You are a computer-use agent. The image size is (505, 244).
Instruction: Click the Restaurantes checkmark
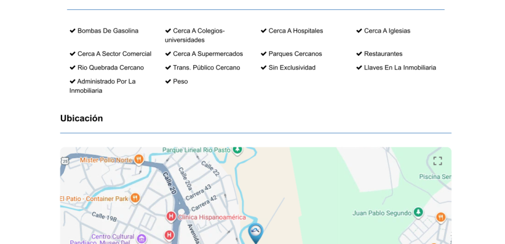coord(359,54)
